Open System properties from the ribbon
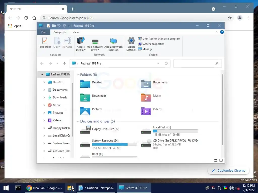This screenshot has width=258, height=193. coord(151,44)
